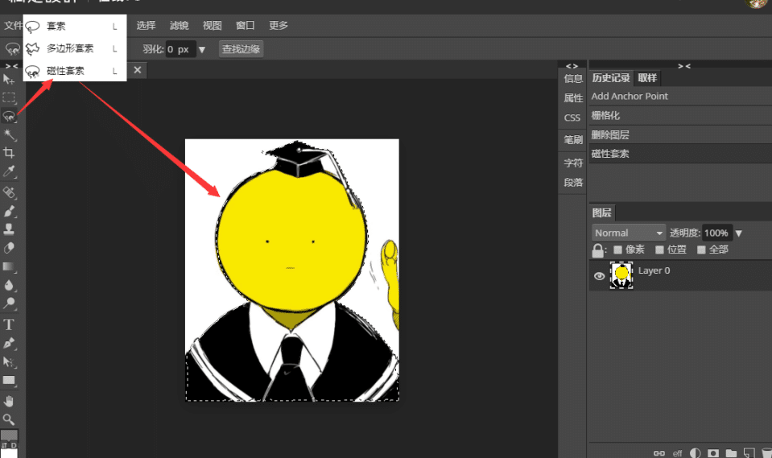The width and height of the screenshot is (772, 458).
Task: Select the Type tool
Action: (9, 324)
